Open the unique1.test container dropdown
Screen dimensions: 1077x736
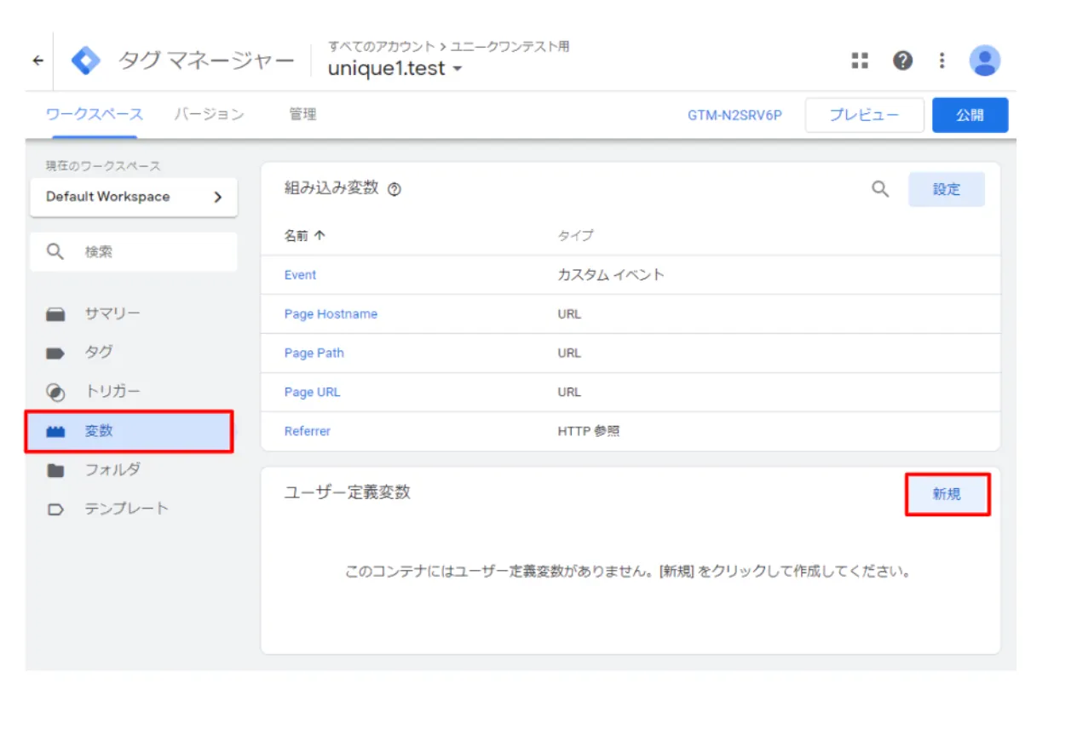pyautogui.click(x=395, y=69)
